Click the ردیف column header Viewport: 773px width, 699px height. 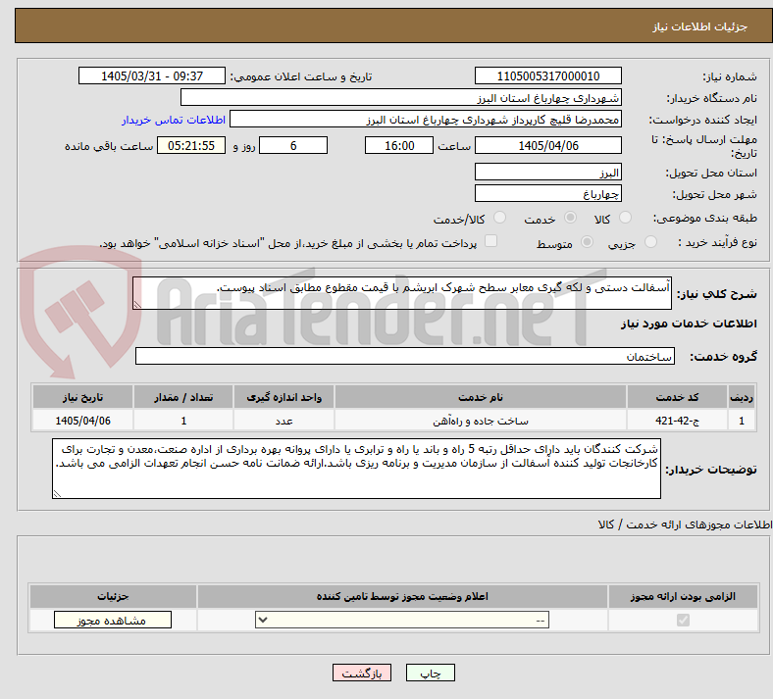[x=742, y=397]
